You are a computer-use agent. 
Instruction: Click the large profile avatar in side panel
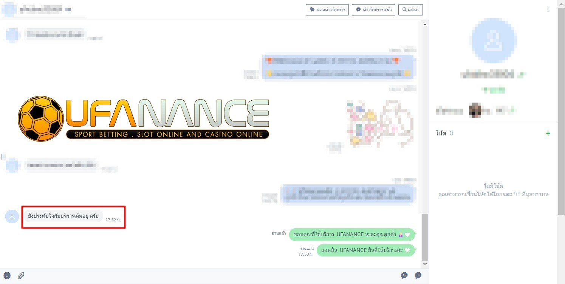point(493,40)
